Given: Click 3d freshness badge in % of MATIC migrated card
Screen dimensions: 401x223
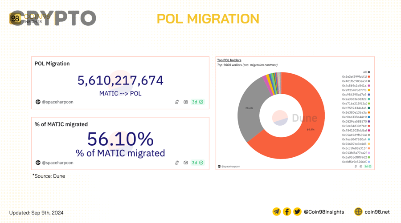Looking at the screenshot, I should pyautogui.click(x=197, y=163).
